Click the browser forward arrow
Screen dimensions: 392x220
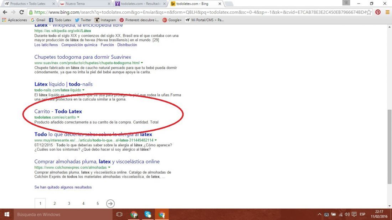click(13, 12)
